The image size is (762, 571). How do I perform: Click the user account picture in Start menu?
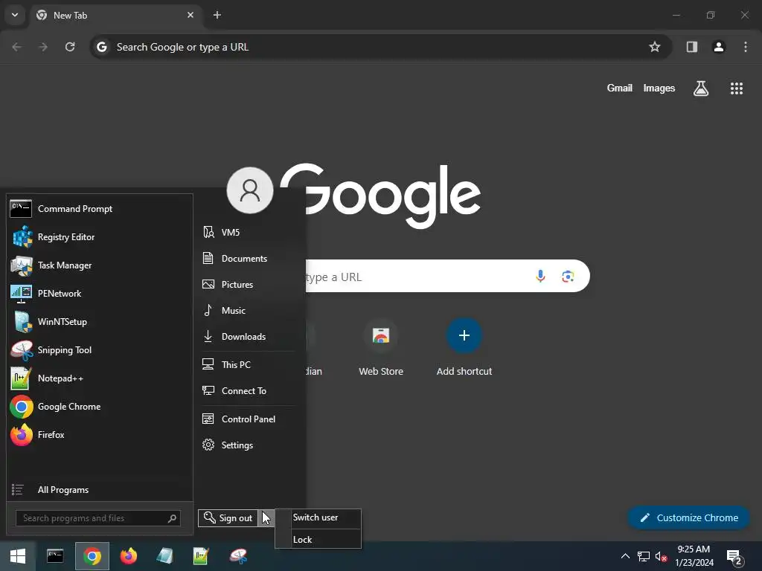click(250, 190)
